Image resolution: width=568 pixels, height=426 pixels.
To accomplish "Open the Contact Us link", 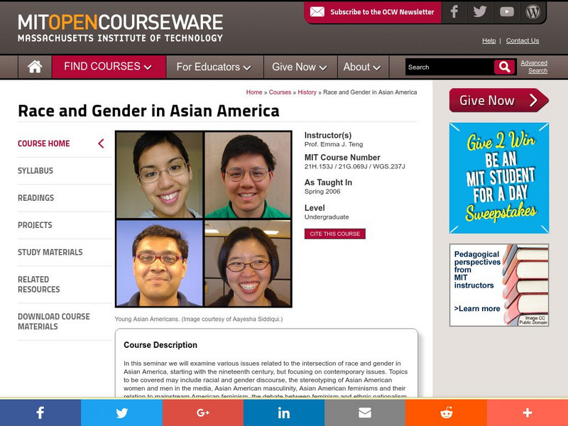I will (523, 40).
